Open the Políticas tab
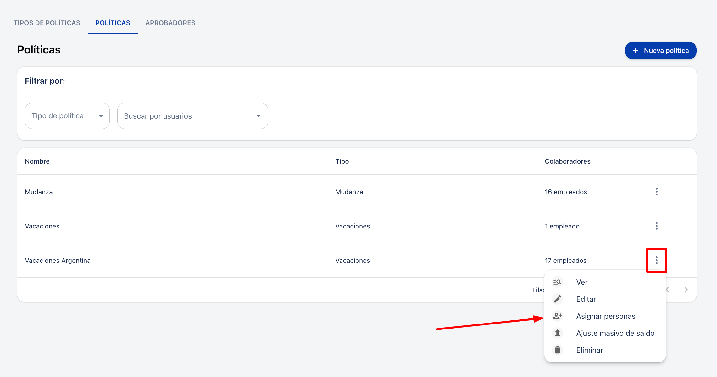The height and width of the screenshot is (377, 717). click(113, 23)
